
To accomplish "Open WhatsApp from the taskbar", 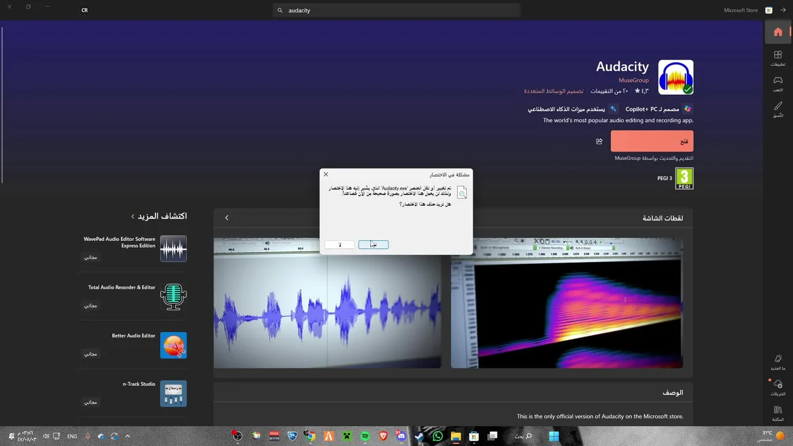I will (438, 436).
